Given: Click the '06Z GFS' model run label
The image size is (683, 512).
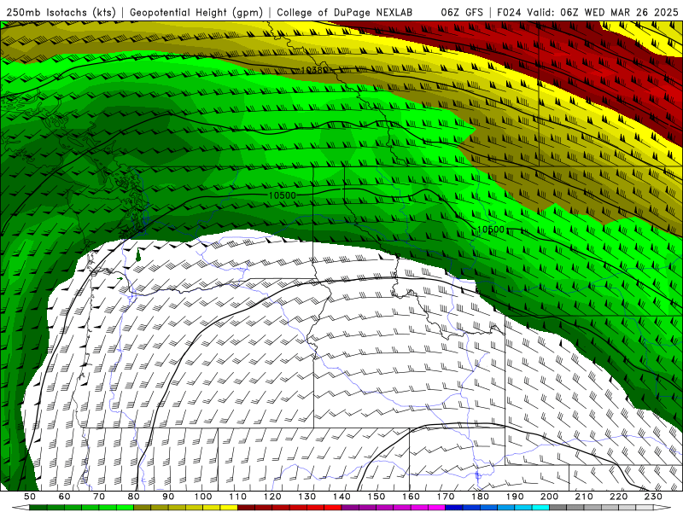Looking at the screenshot, I should 462,13.
